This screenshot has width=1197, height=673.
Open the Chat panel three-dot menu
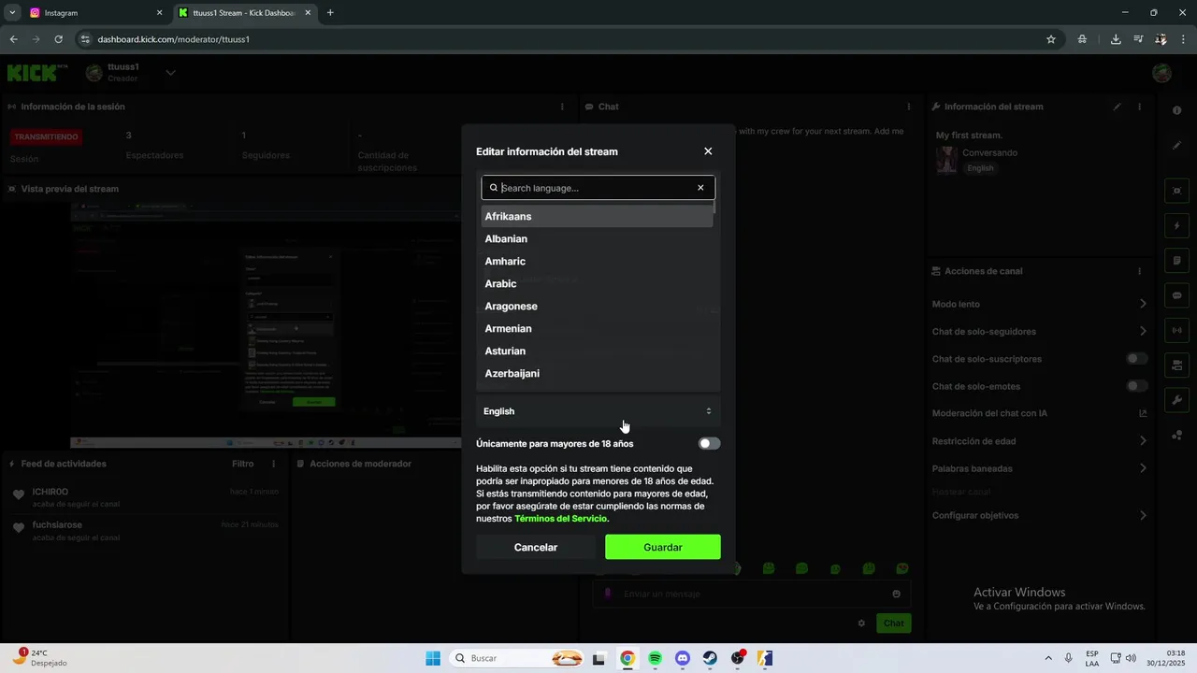pyautogui.click(x=909, y=107)
